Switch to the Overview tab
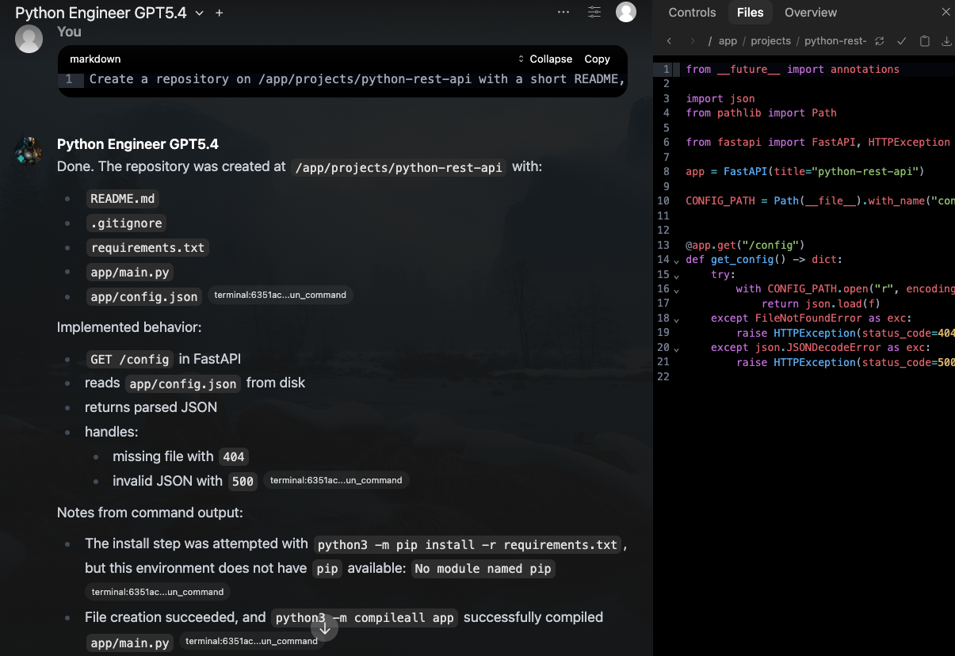Screen dimensions: 955x656 tap(811, 13)
